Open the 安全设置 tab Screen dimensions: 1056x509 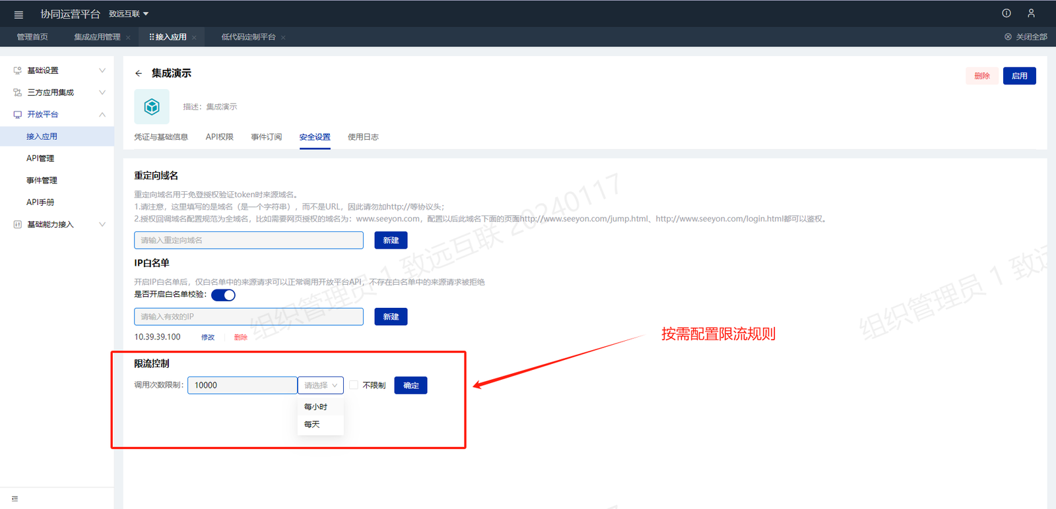(x=315, y=137)
